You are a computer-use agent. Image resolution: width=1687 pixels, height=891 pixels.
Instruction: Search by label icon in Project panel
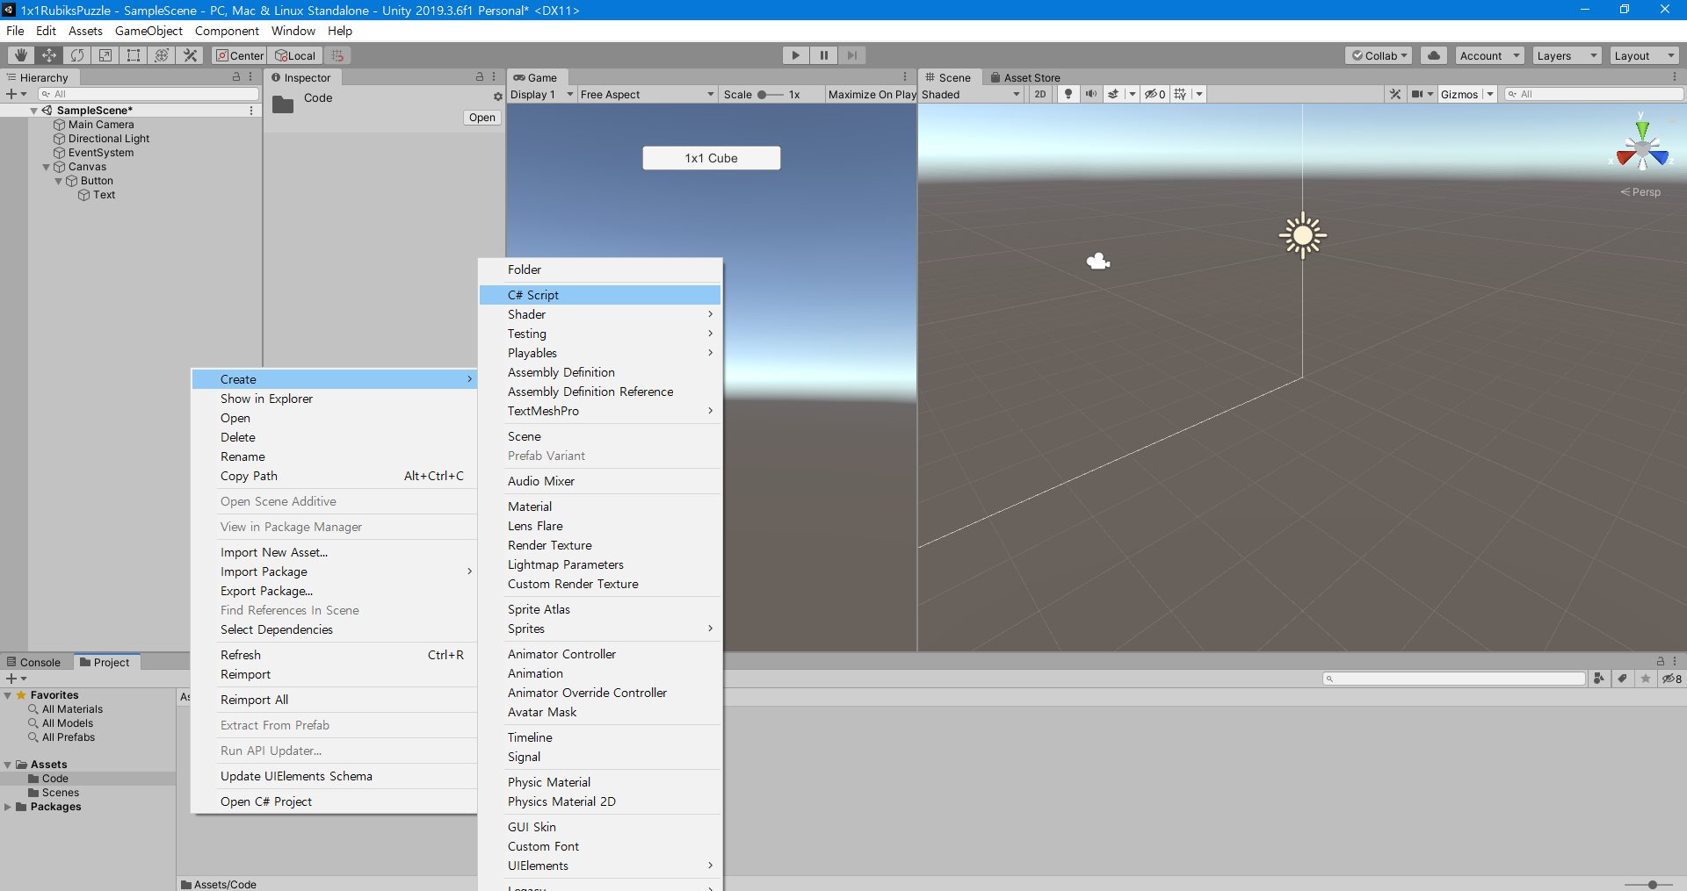[1622, 679]
